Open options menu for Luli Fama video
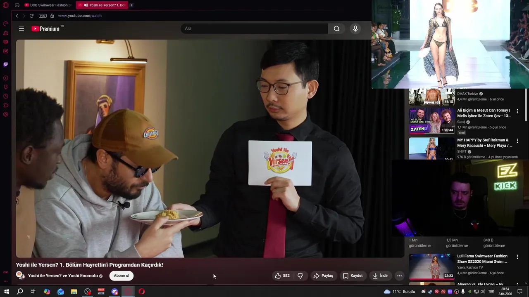Viewport: 529px width, 297px height. [517, 257]
